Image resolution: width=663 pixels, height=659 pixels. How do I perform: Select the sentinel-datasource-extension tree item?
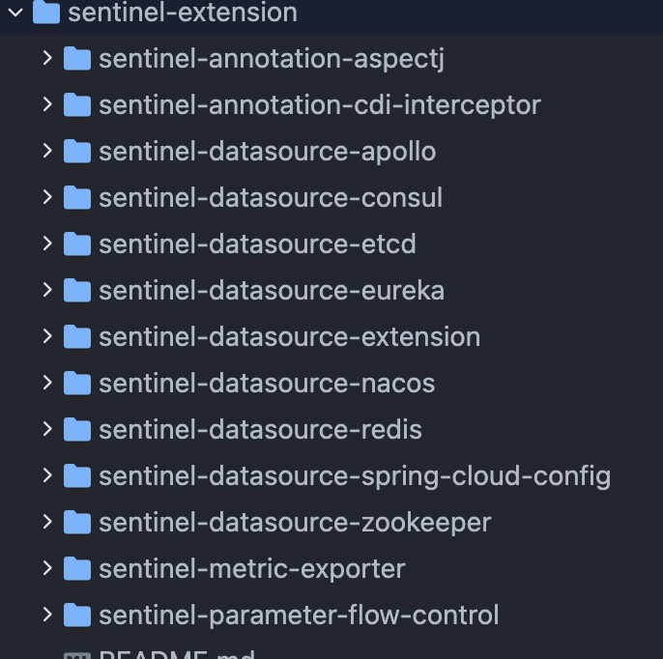tap(331, 336)
